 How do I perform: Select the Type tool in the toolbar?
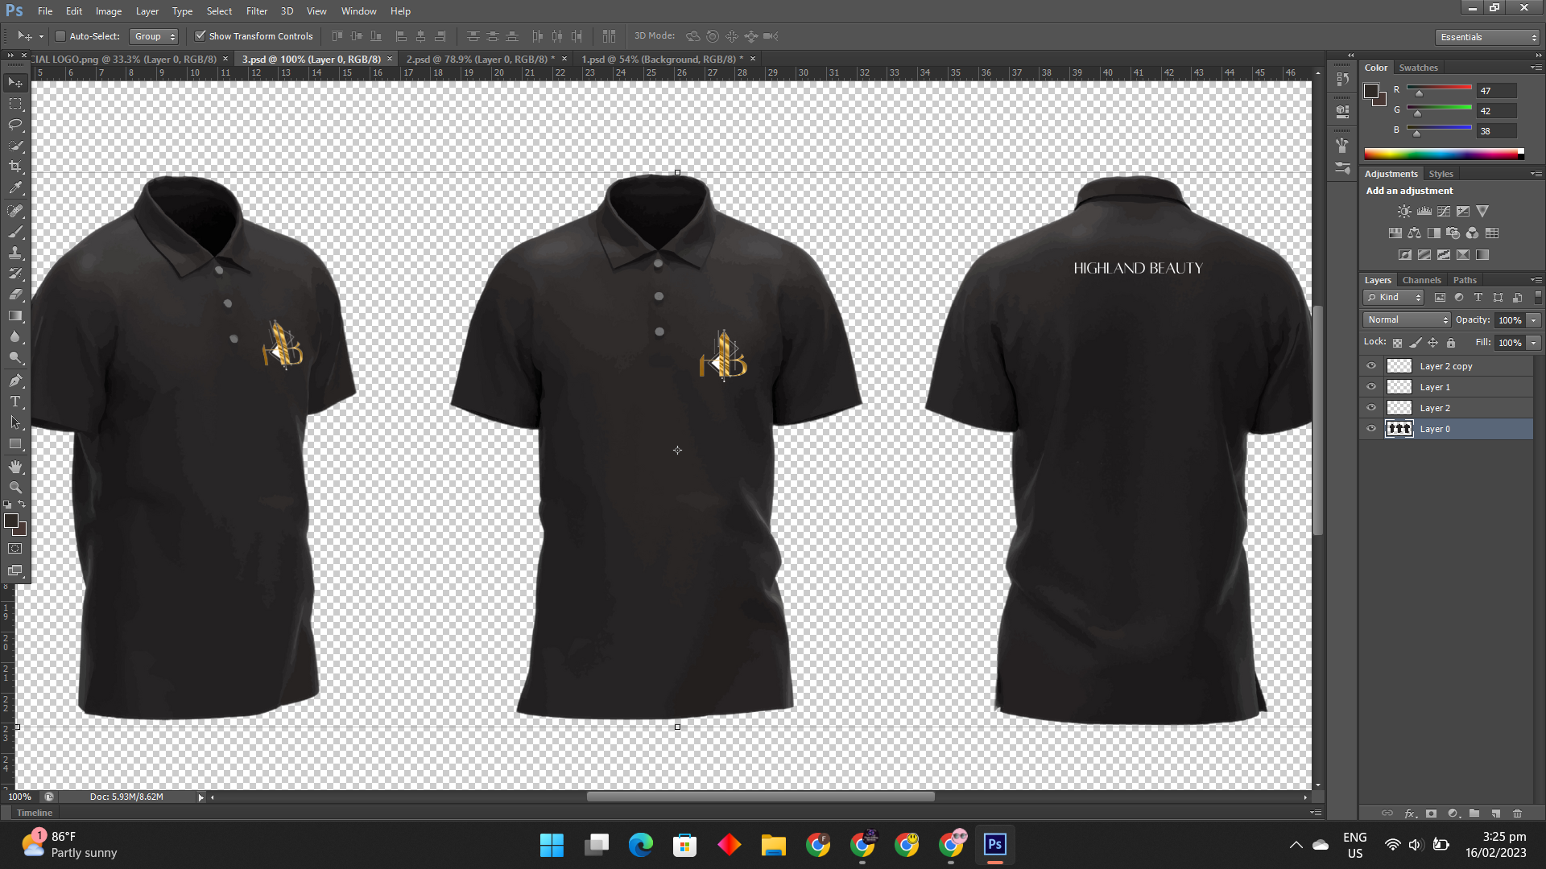click(x=14, y=401)
